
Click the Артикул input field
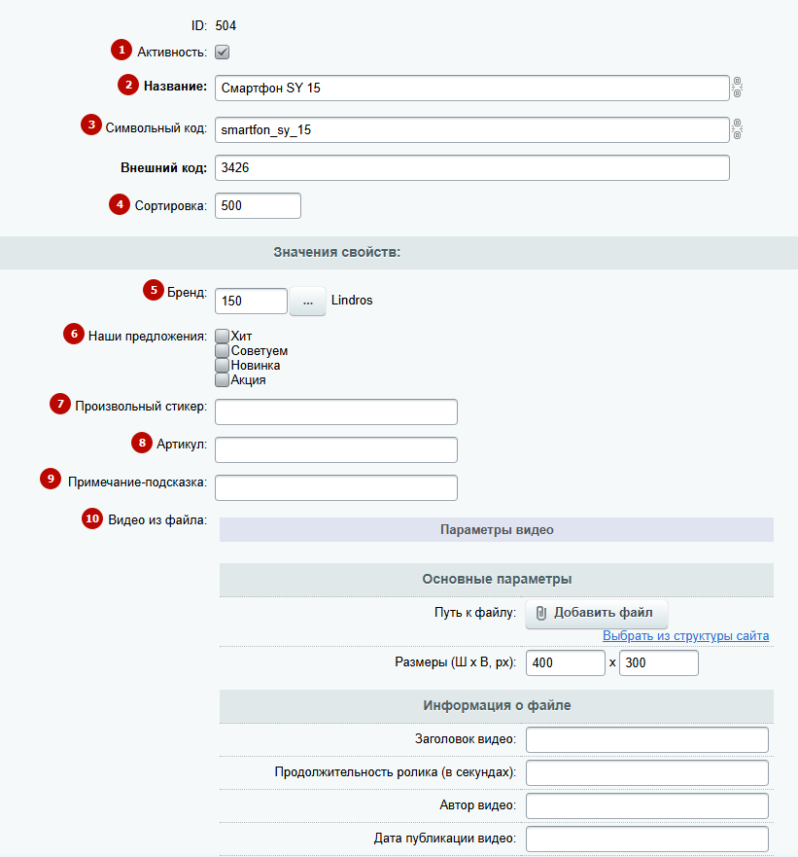tap(336, 449)
